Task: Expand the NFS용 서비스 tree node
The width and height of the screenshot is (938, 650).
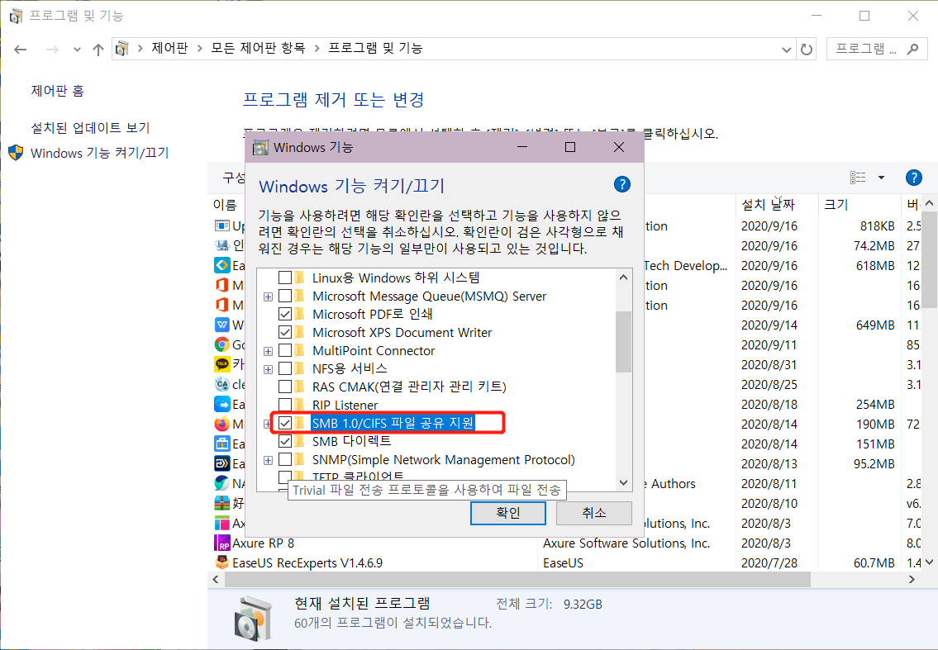Action: pos(268,368)
